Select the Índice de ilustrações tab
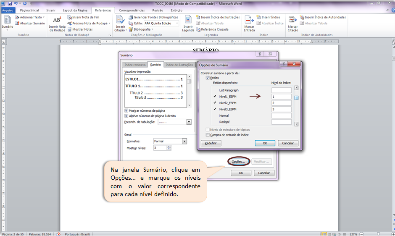Viewport: 395px width, 236px height. coord(179,65)
